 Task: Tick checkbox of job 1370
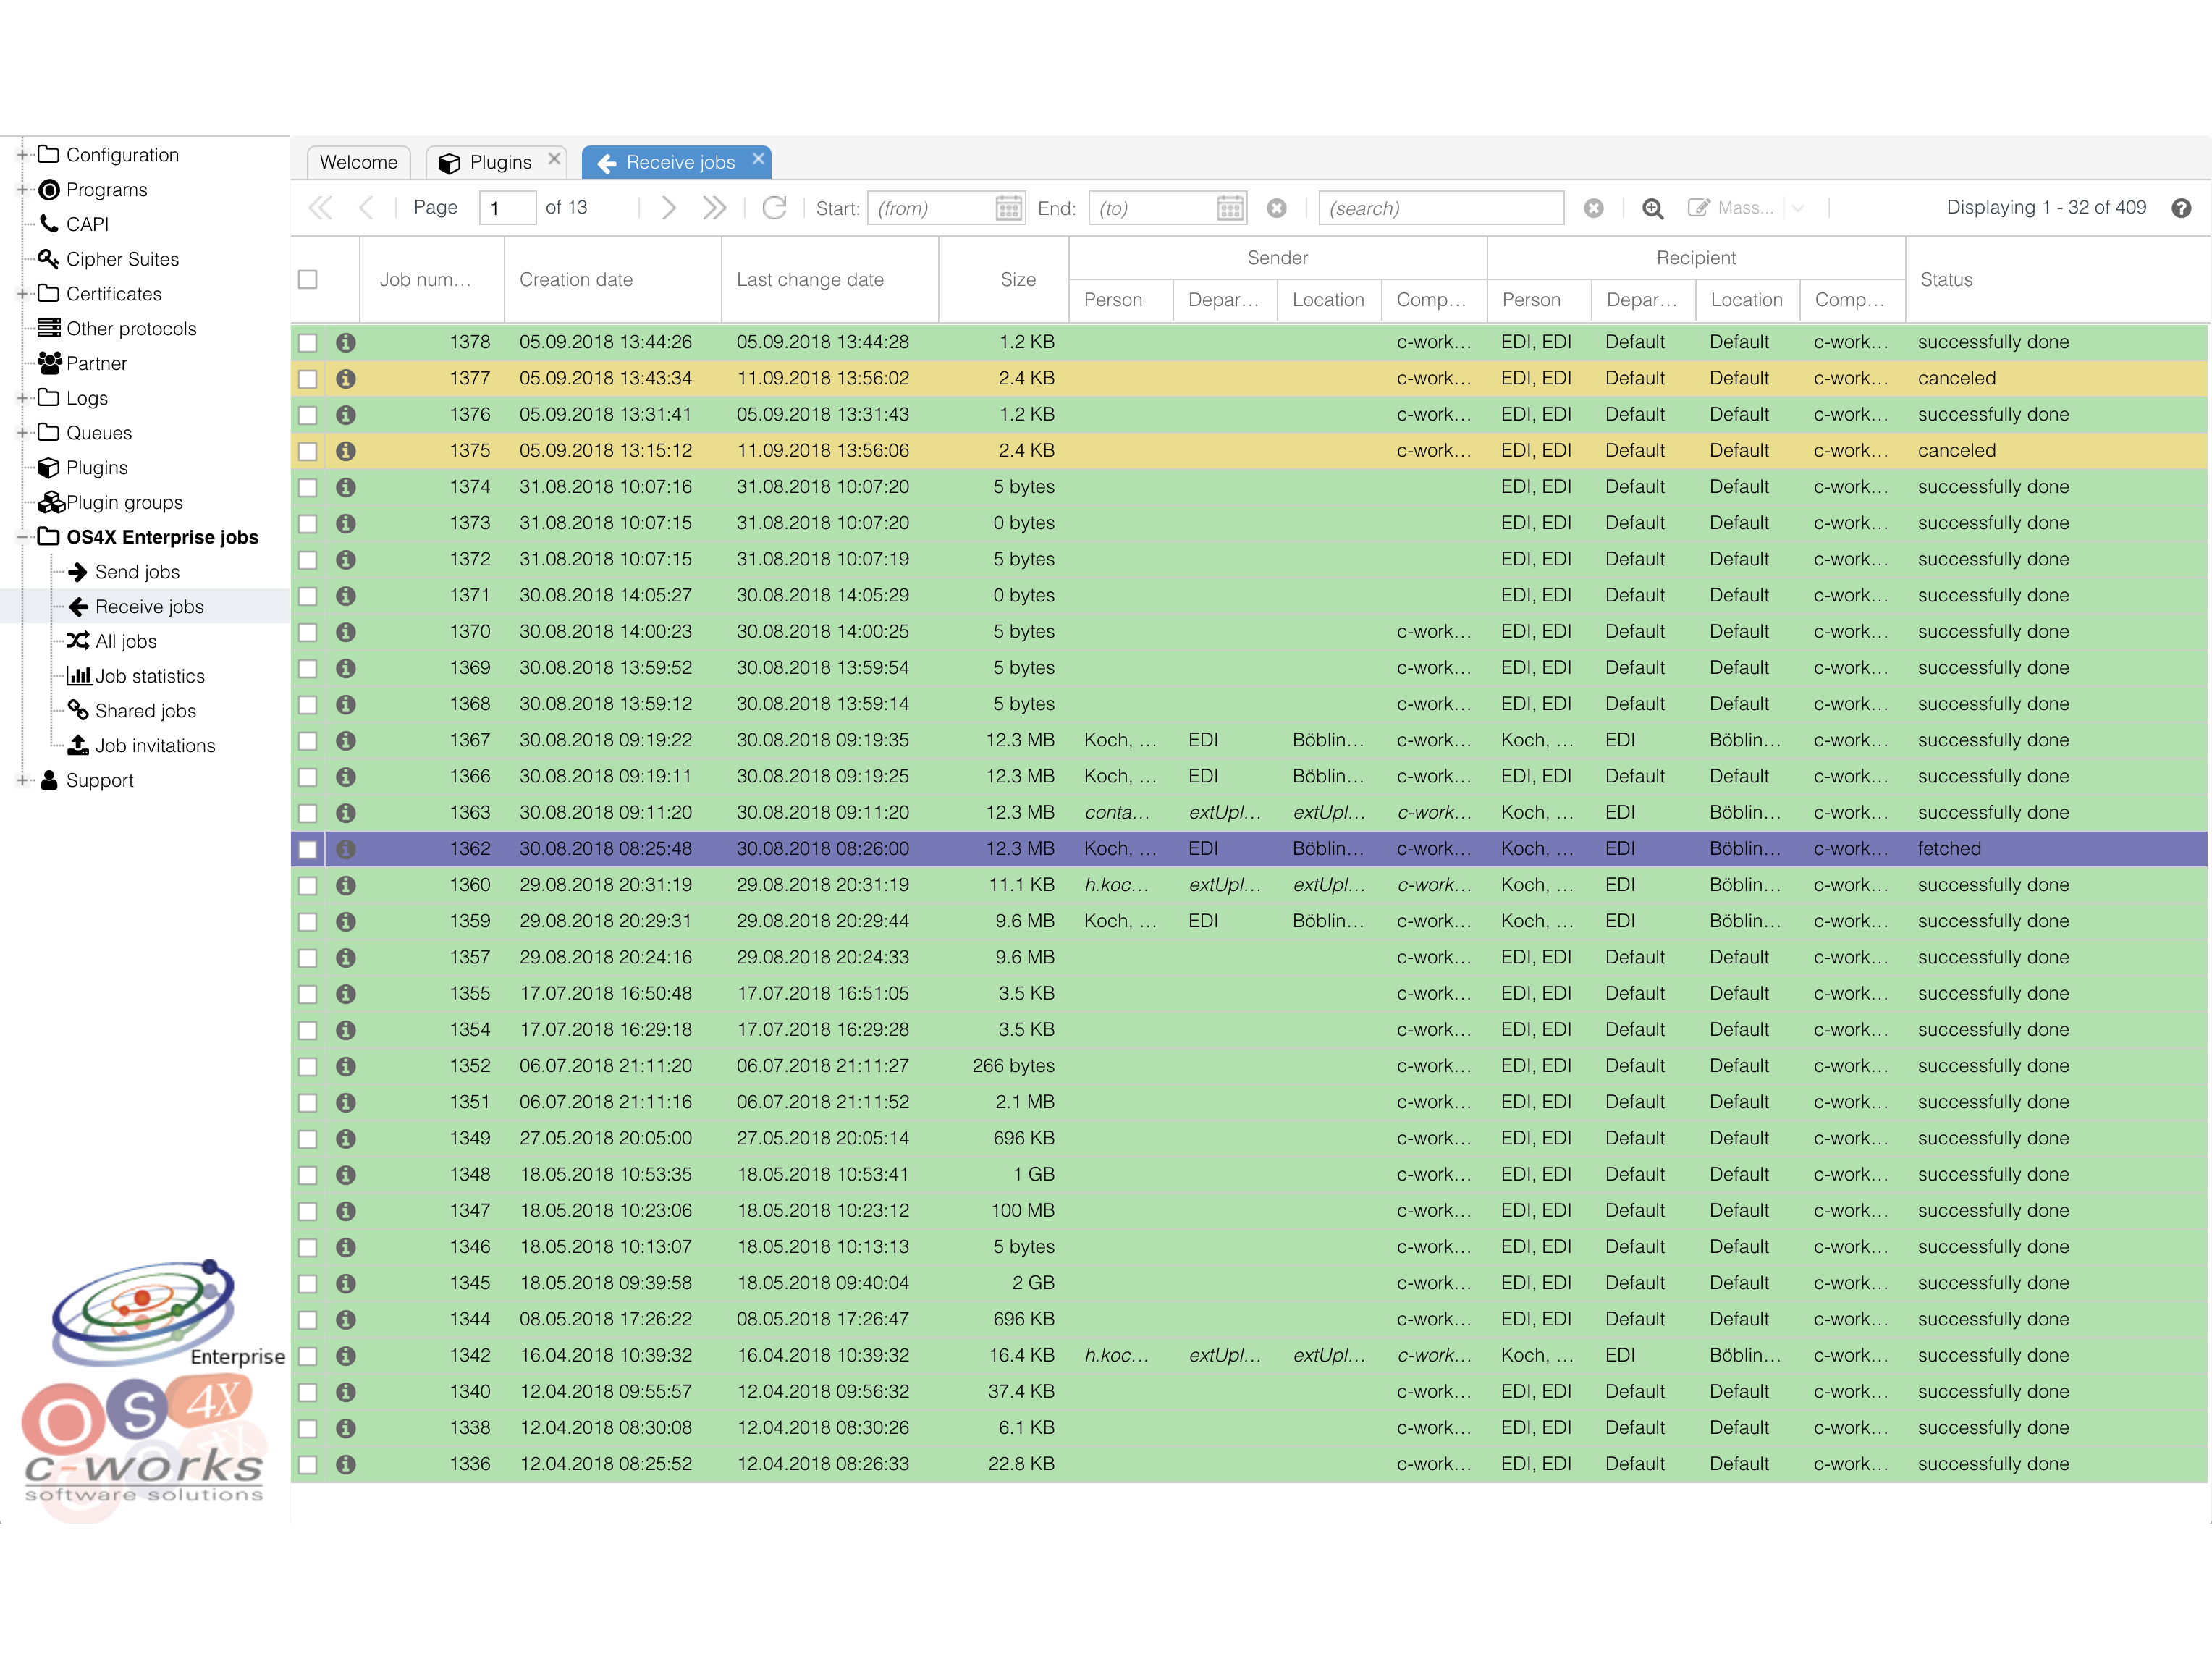coord(308,632)
